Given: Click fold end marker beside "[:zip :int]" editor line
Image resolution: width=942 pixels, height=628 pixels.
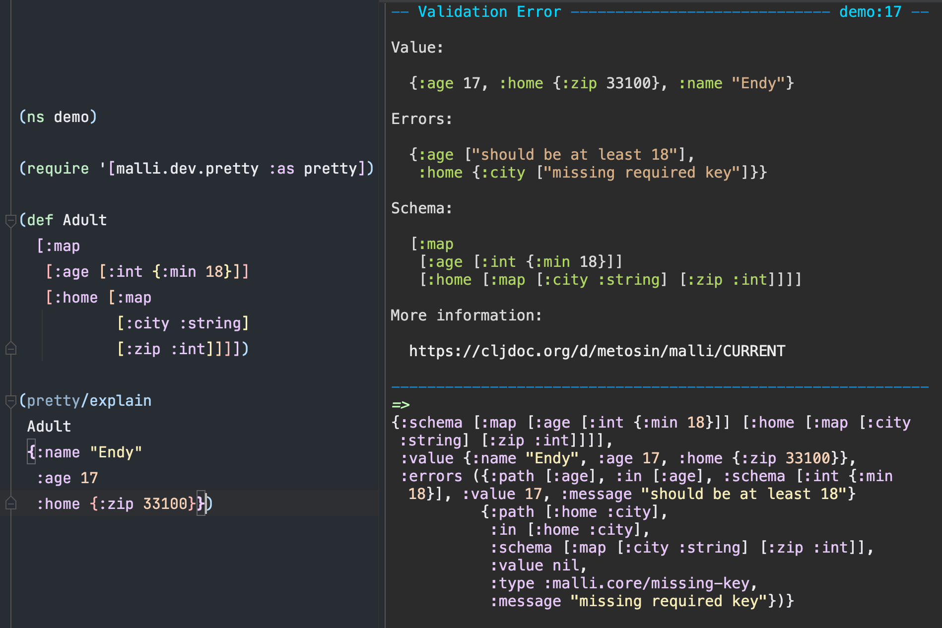Looking at the screenshot, I should 10,349.
